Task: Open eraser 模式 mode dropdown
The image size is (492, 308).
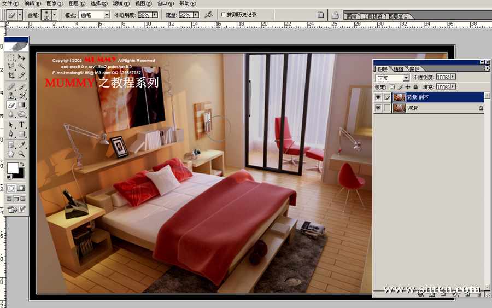Action: 107,15
